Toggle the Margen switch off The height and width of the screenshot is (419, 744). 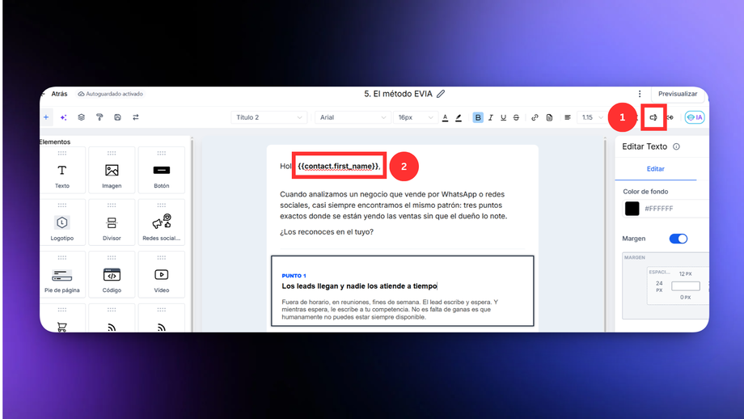(678, 239)
